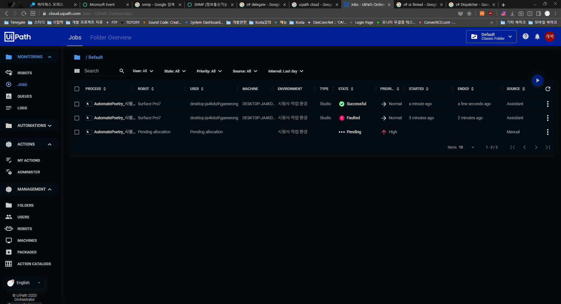Image resolution: width=561 pixels, height=304 pixels.
Task: Open the Interval: Last day filter
Action: [x=286, y=71]
